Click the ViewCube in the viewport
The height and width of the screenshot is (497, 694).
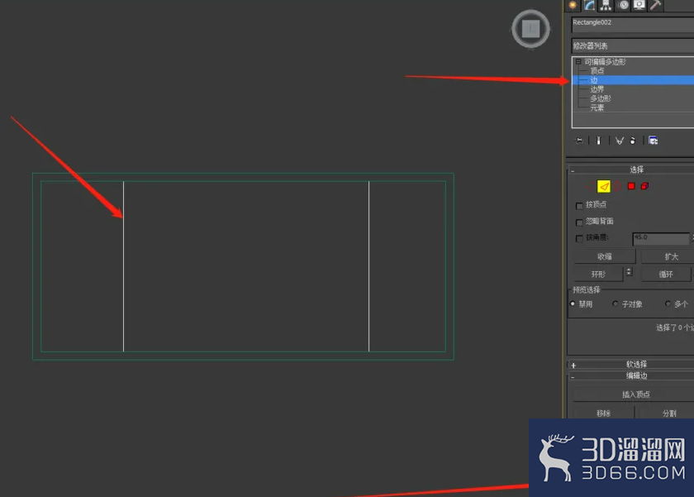pos(530,29)
